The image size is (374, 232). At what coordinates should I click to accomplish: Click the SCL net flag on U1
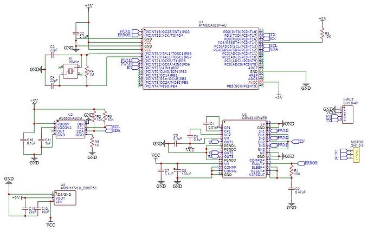click(270, 45)
